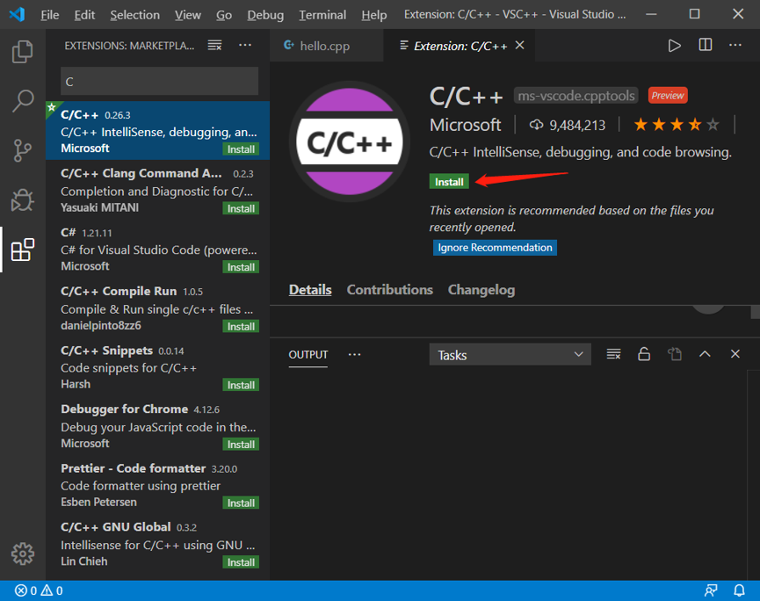Select C/C++ Compile Run list entry
Viewport: 760px width, 601px height.
(157, 308)
